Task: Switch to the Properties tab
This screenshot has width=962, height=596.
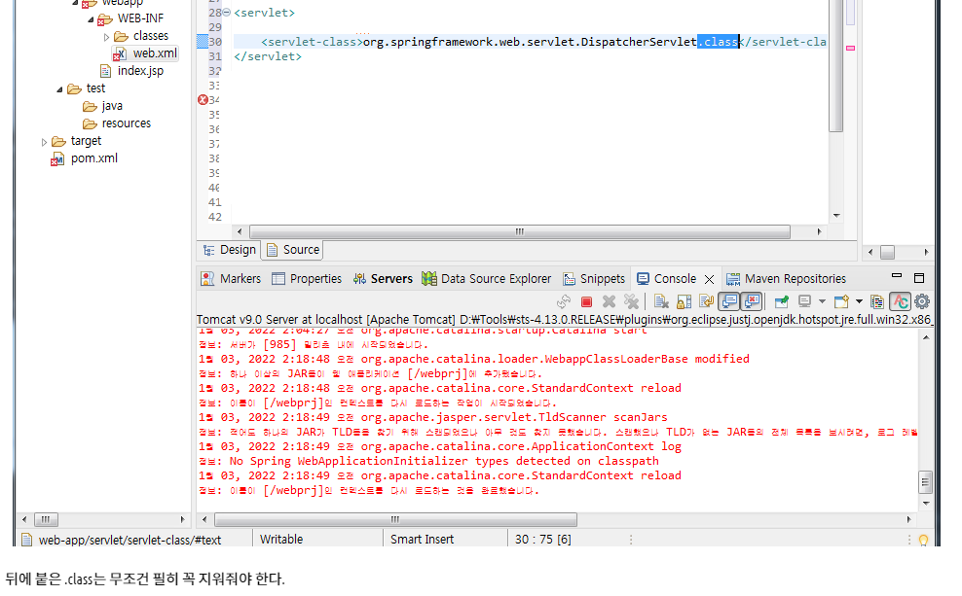Action: point(307,279)
